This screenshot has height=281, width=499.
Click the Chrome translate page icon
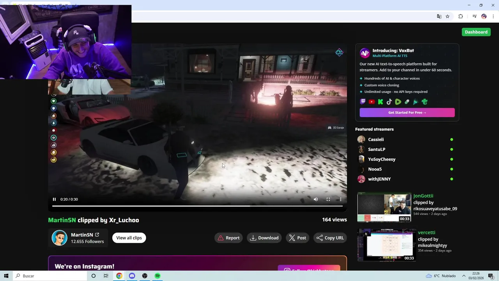point(439,16)
